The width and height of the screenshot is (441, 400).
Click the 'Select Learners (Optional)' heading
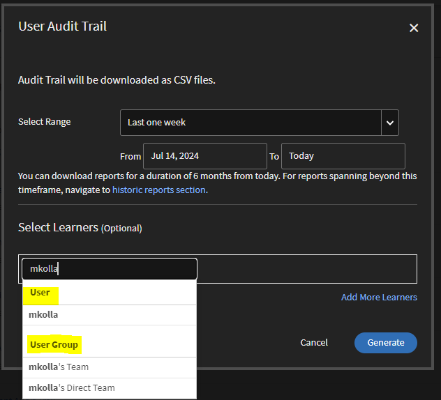[80, 228]
